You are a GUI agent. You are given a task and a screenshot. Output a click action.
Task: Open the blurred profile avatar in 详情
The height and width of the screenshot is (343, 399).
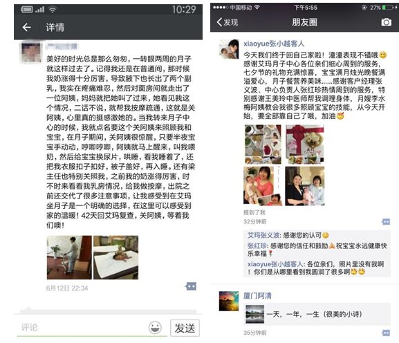[x=31, y=52]
